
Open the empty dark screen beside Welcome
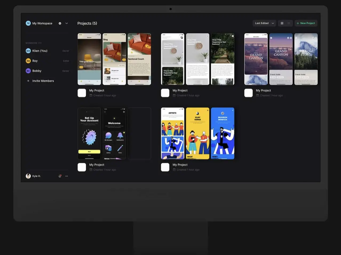point(139,133)
